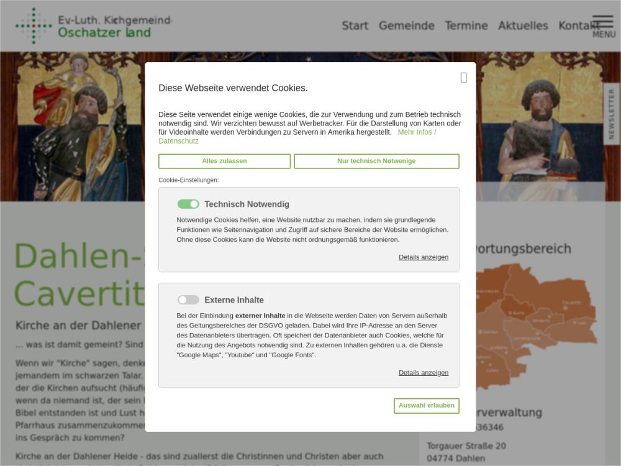Show details for Externe Inhalte
Viewport: 621px width, 466px height.
(x=423, y=373)
